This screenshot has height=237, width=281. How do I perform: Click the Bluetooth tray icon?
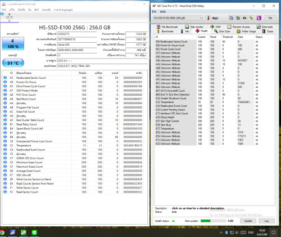(x=226, y=232)
